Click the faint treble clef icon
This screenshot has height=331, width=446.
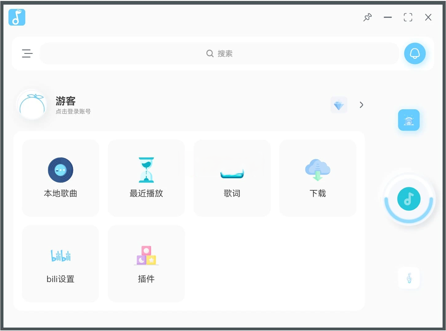[409, 278]
